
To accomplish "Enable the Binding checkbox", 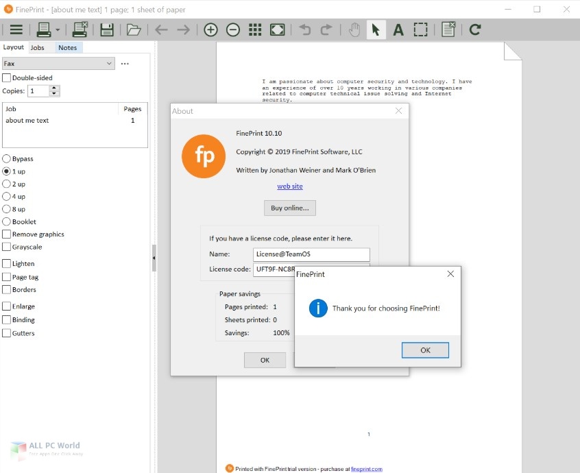I will (6, 319).
